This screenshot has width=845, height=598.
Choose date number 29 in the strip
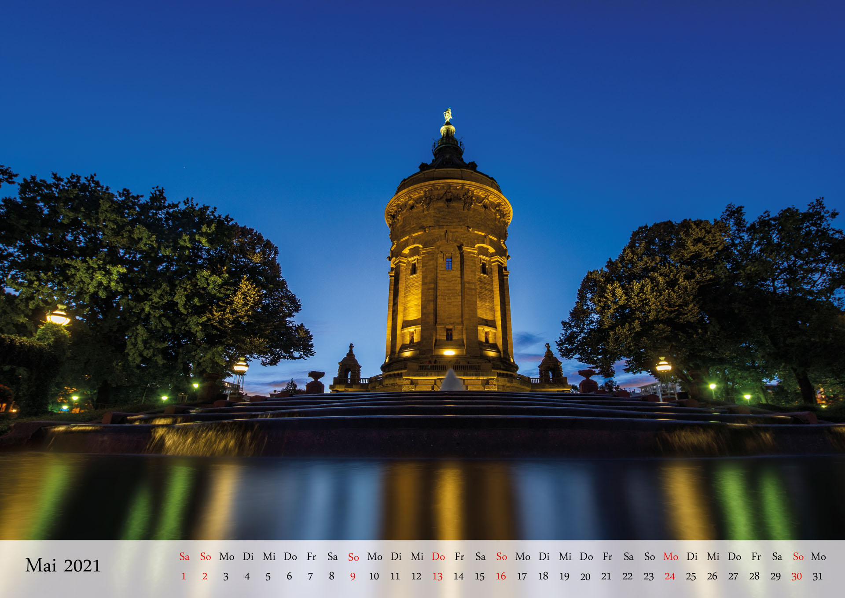pyautogui.click(x=775, y=576)
